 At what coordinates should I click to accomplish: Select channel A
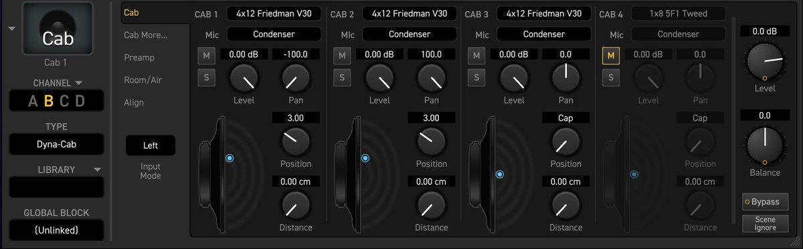(33, 101)
